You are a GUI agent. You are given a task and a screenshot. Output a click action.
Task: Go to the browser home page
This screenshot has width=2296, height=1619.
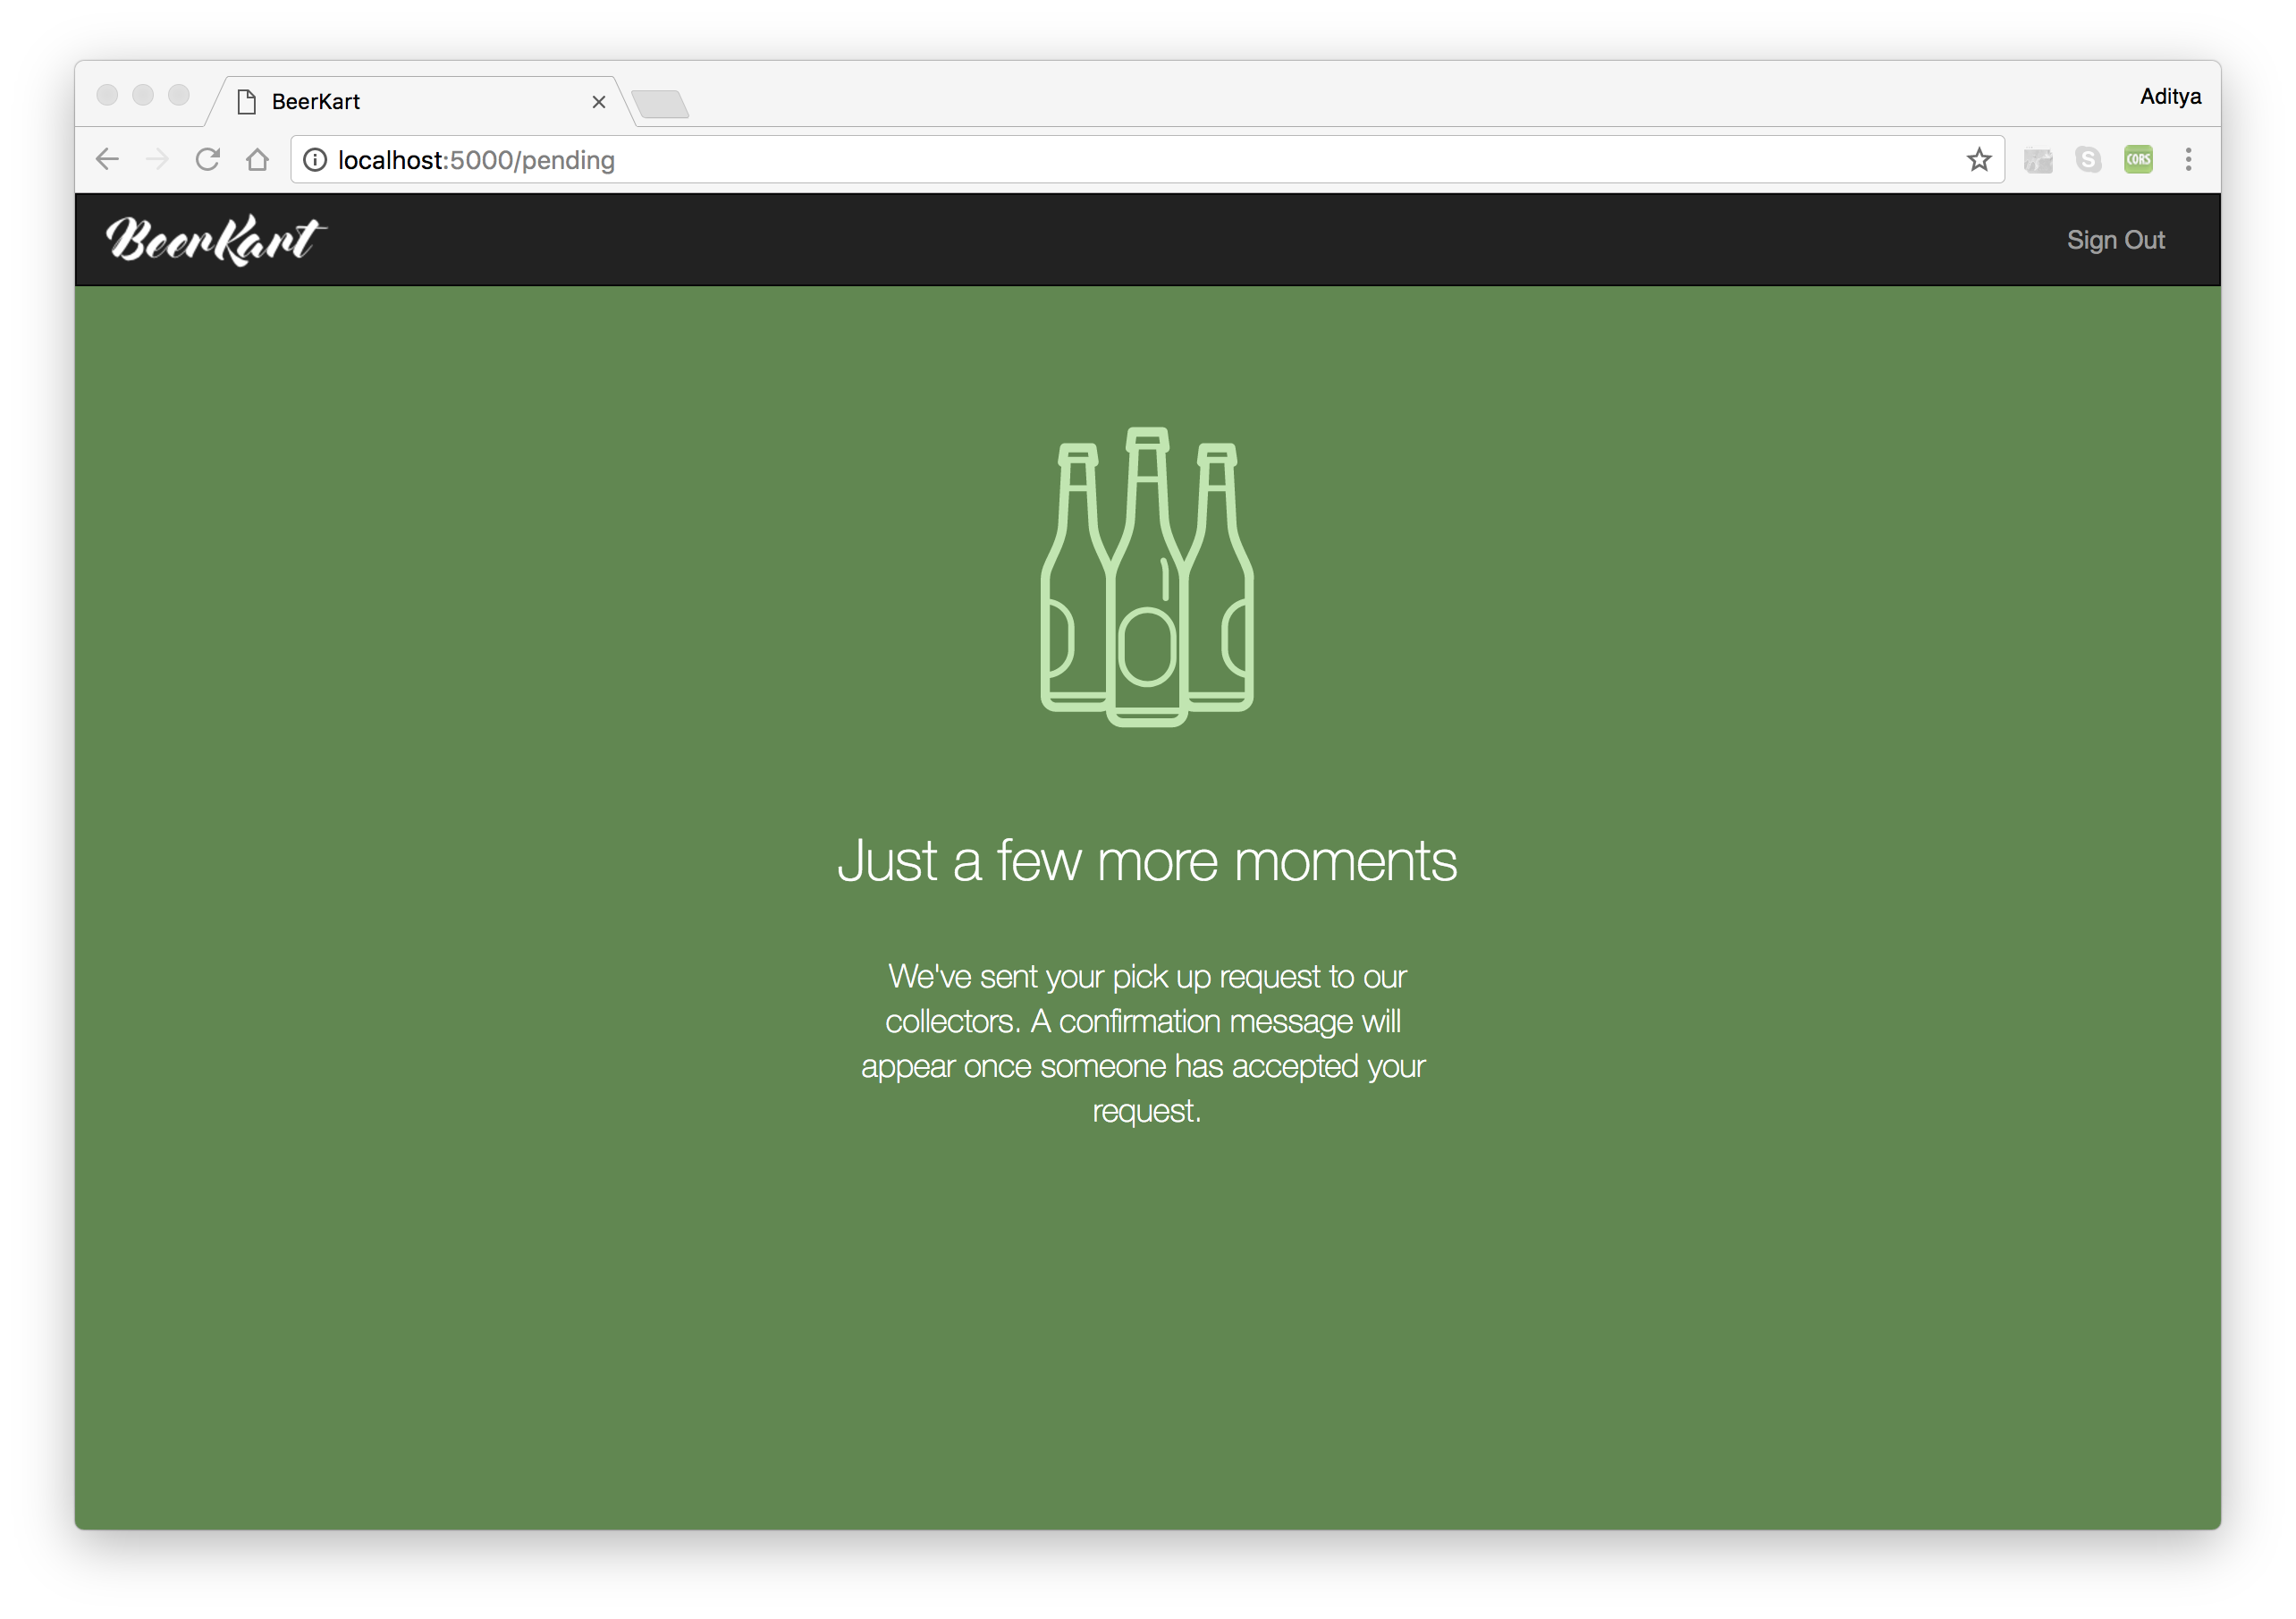click(258, 160)
